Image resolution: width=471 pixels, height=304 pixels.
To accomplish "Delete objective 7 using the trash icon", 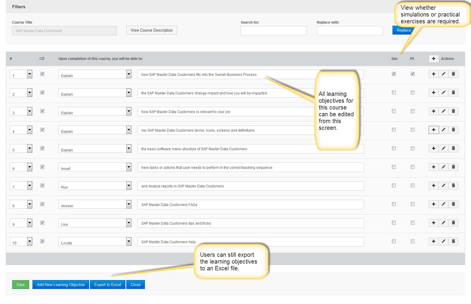I will (x=453, y=186).
